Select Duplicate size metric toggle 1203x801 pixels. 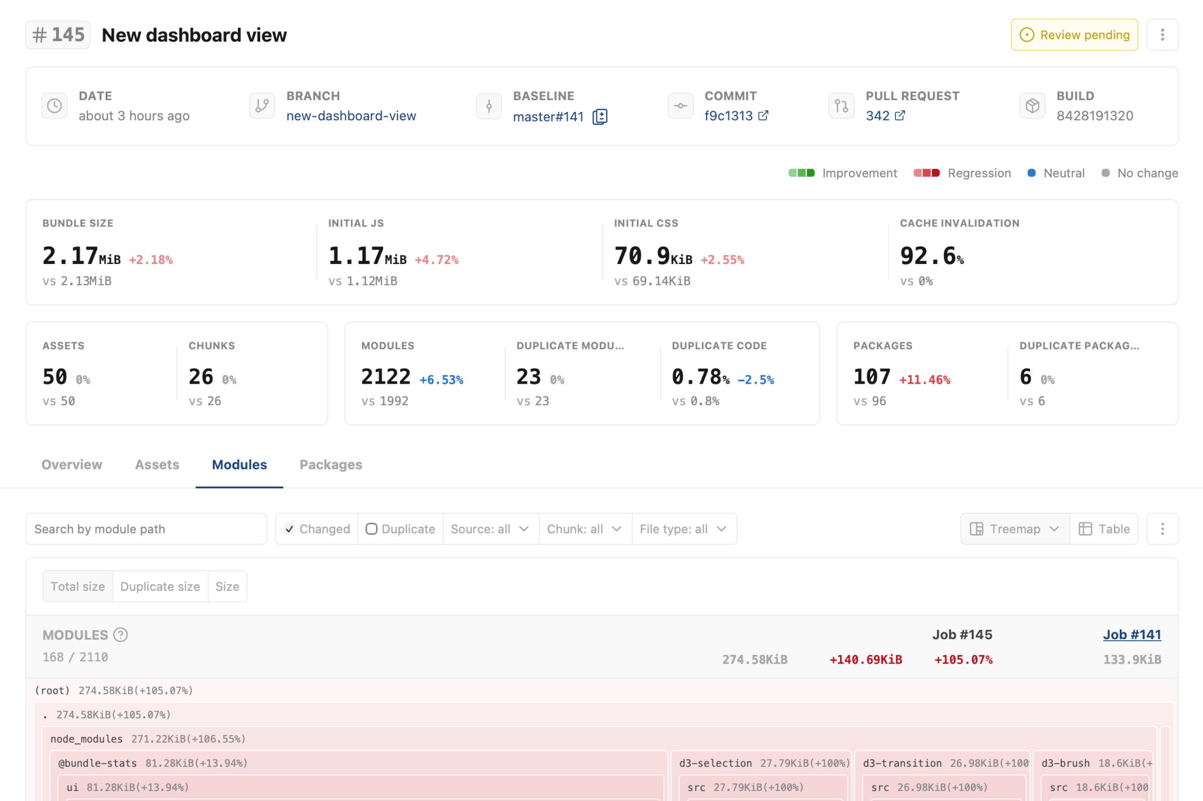point(160,586)
